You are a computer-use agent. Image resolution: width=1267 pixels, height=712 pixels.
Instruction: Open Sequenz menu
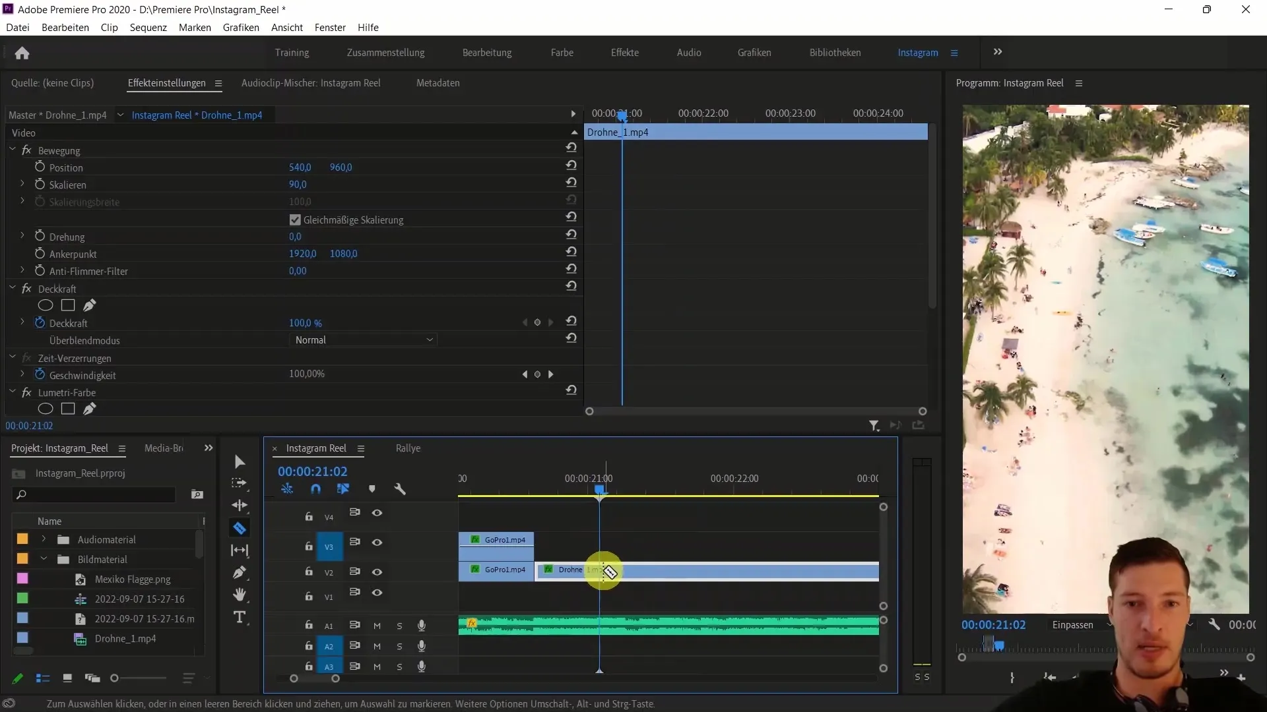coord(148,28)
